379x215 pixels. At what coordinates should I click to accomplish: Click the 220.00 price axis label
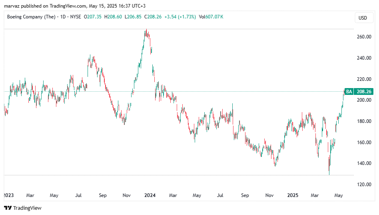pos(364,79)
